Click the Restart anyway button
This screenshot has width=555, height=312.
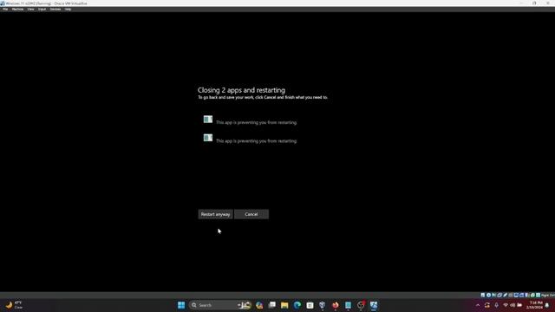(215, 214)
